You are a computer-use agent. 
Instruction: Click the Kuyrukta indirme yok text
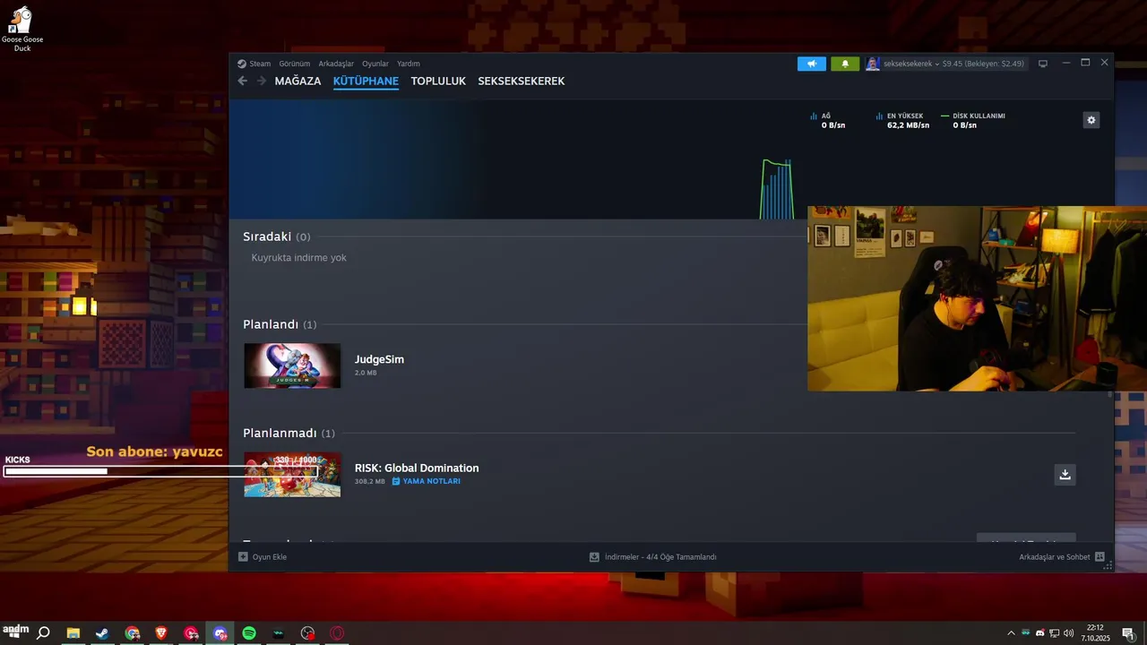click(298, 257)
